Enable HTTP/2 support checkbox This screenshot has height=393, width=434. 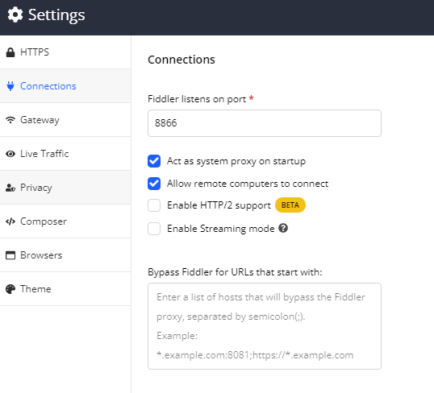[x=154, y=205]
